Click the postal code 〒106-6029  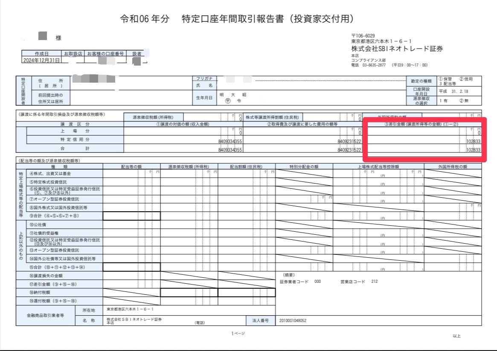point(363,35)
